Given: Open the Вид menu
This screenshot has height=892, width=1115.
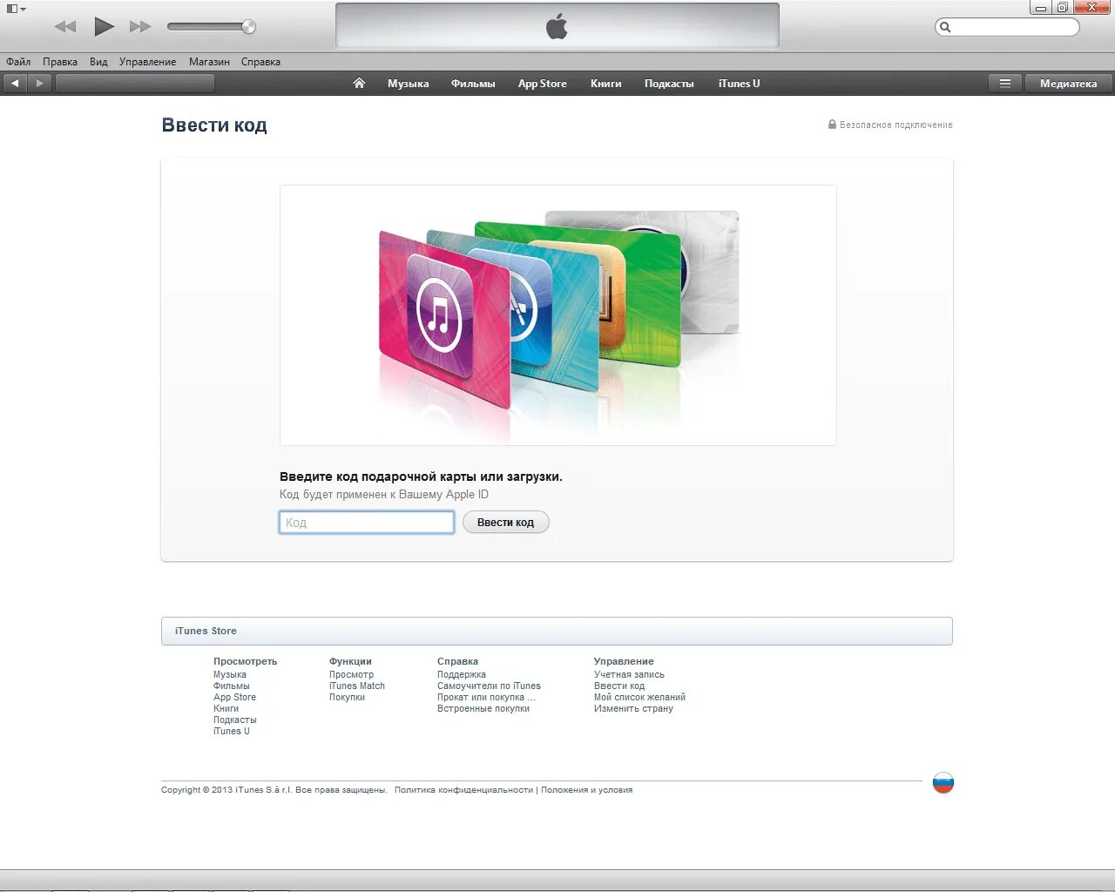Looking at the screenshot, I should tap(98, 62).
